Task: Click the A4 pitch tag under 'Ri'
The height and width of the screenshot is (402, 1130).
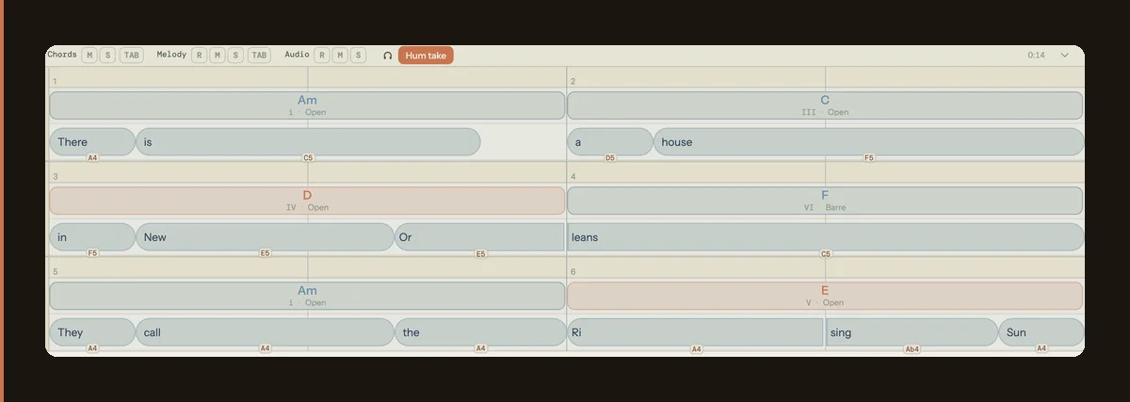Action: click(x=696, y=348)
